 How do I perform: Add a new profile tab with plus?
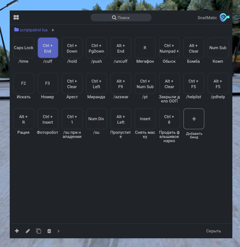(x=53, y=30)
